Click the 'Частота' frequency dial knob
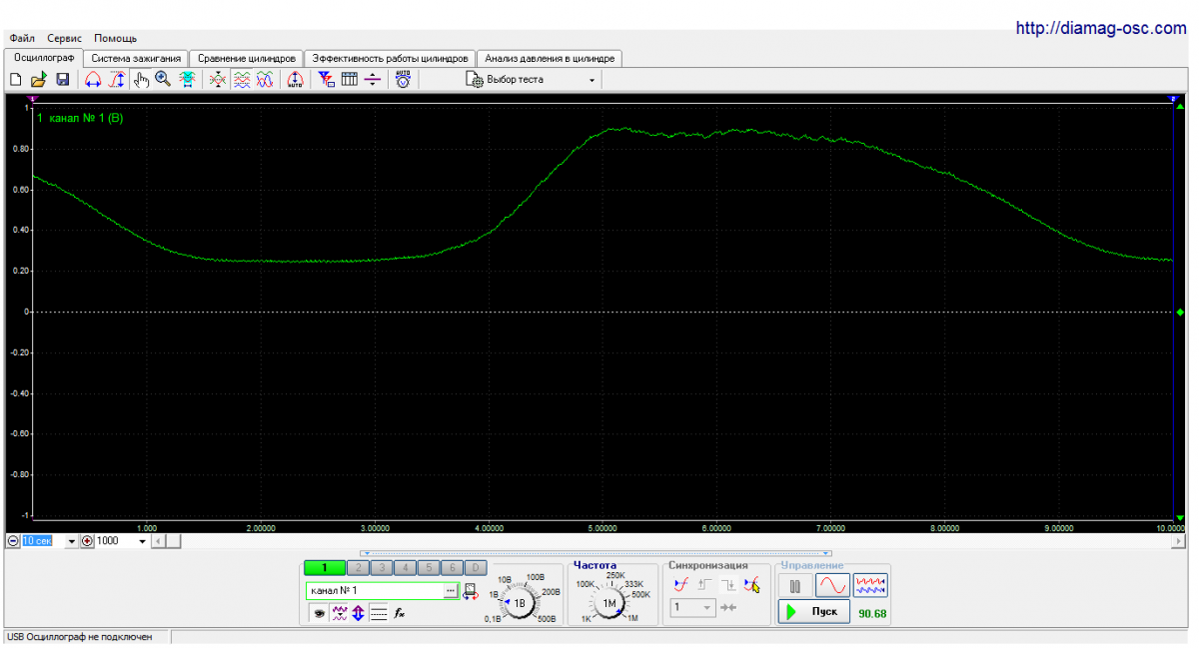The height and width of the screenshot is (648, 1199). point(608,603)
